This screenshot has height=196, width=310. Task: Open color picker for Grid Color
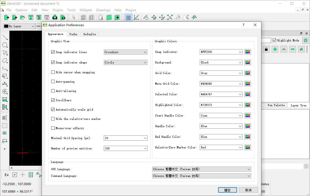coord(248,73)
